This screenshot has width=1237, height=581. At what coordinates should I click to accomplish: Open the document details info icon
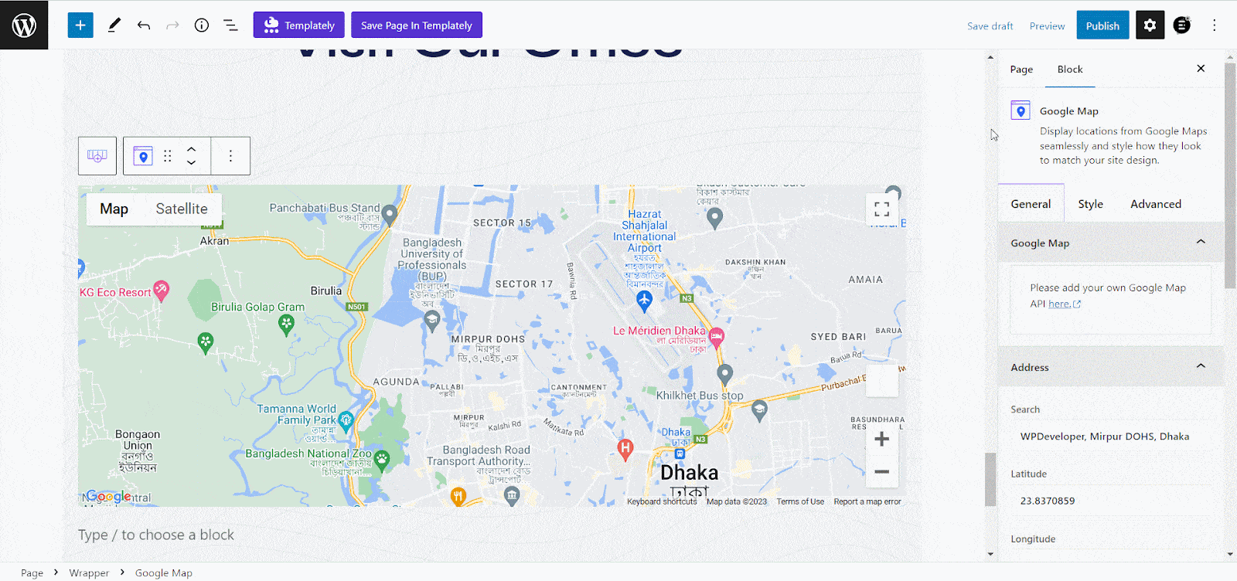pos(202,25)
